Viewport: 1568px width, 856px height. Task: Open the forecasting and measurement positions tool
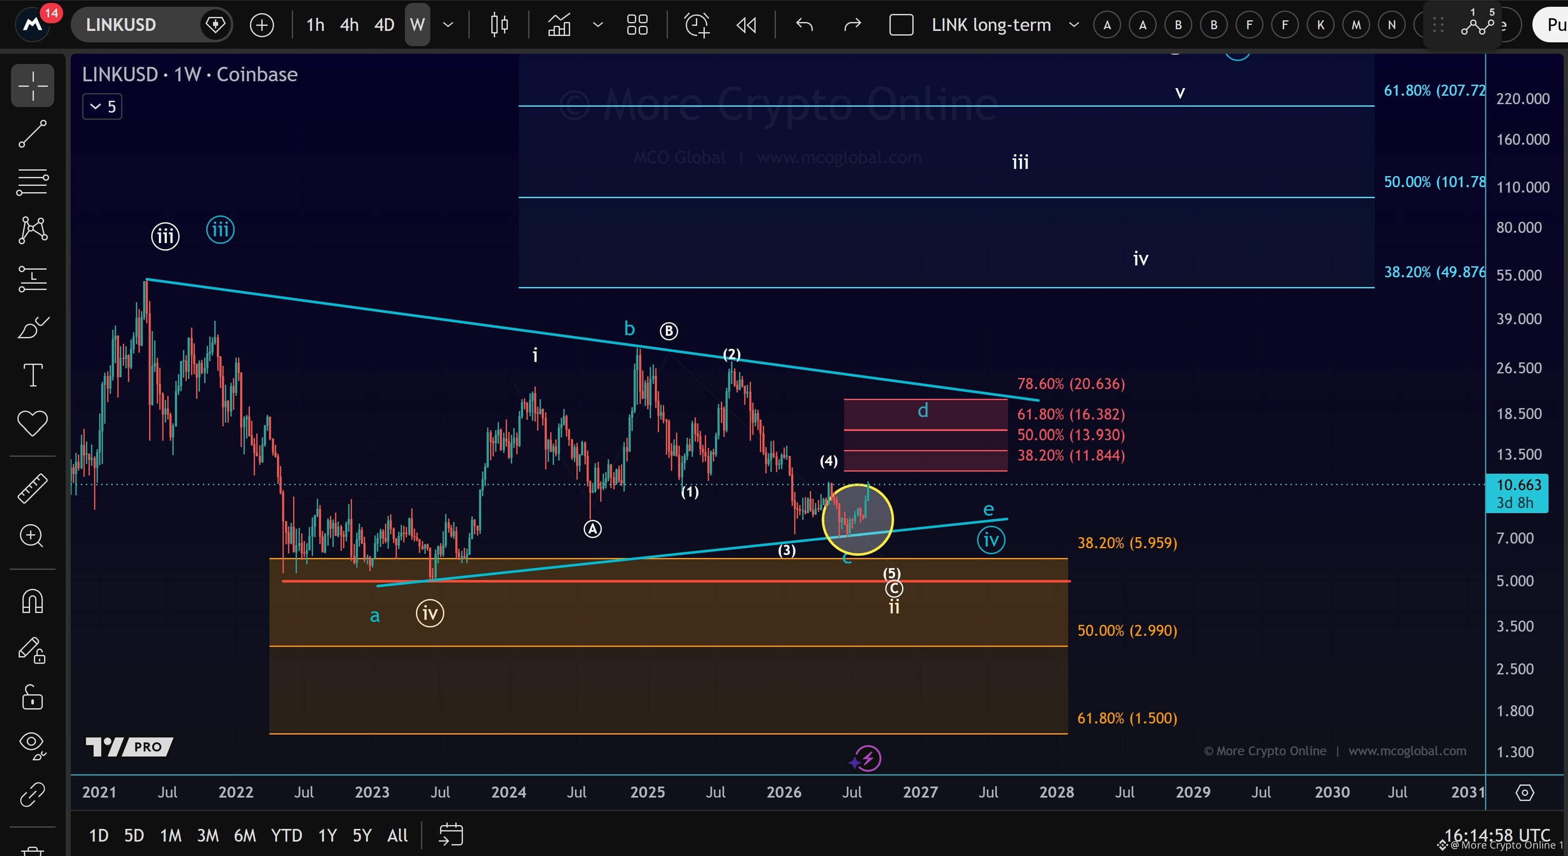pos(32,279)
